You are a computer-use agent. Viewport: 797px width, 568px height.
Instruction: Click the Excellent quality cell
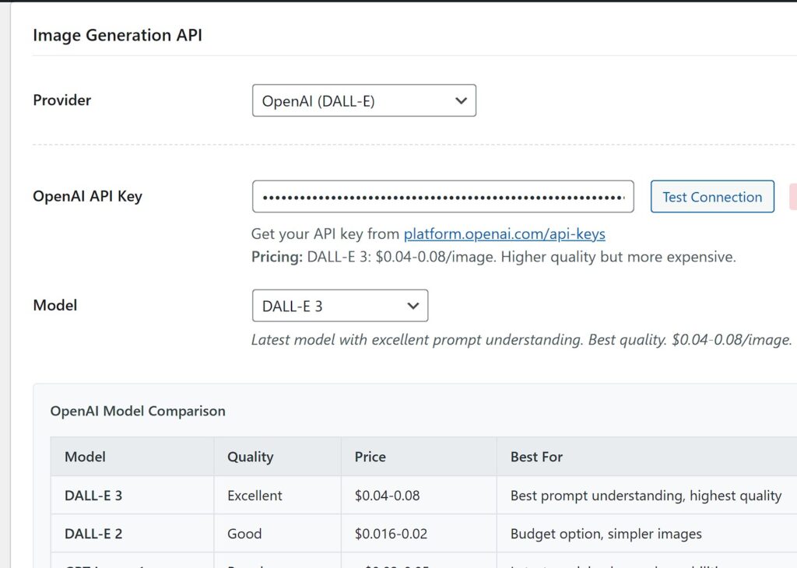click(255, 496)
